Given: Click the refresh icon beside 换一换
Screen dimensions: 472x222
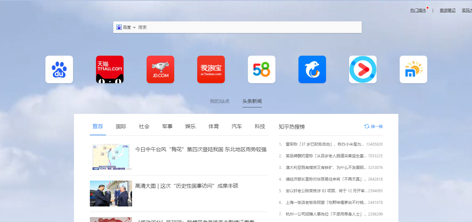Looking at the screenshot, I should (x=367, y=126).
